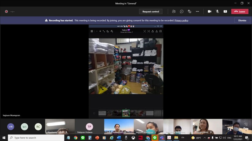The image size is (252, 141).
Task: Open the Privacy policy link
Action: (x=181, y=20)
